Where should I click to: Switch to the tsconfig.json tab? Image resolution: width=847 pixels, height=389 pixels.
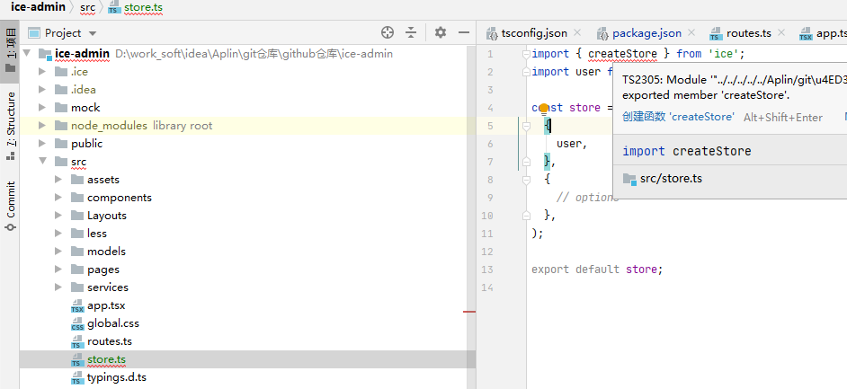534,33
